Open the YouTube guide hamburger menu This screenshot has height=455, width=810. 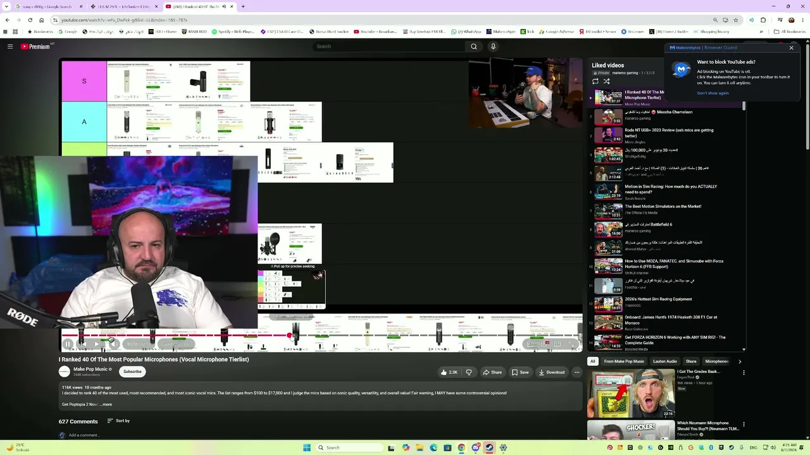(x=10, y=46)
